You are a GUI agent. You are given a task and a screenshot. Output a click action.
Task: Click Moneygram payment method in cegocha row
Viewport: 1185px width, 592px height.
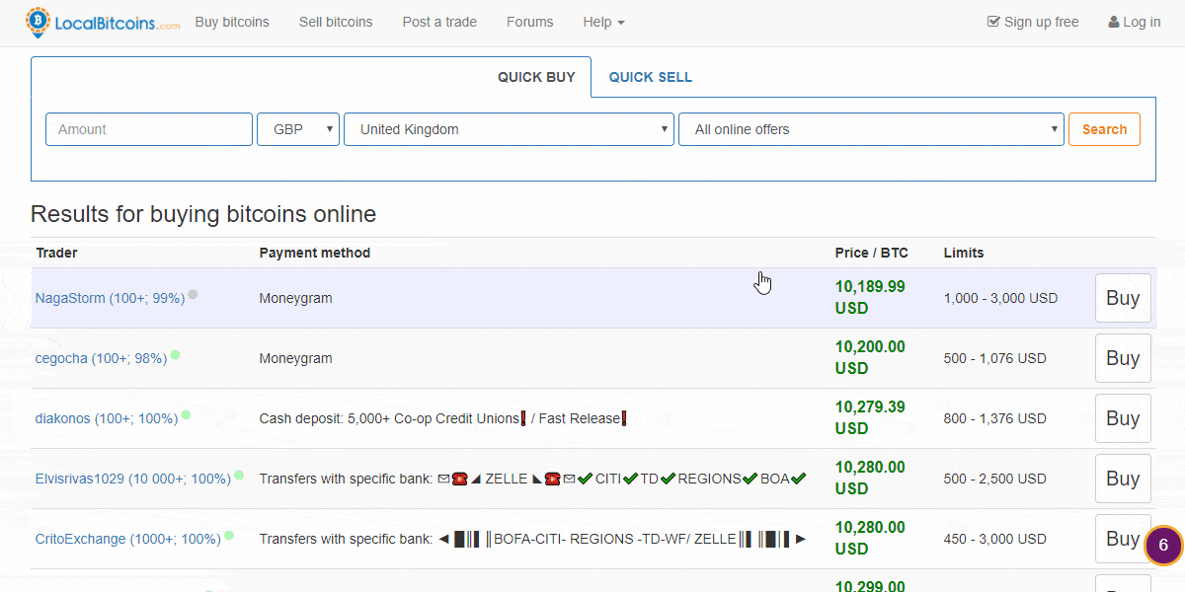(295, 358)
